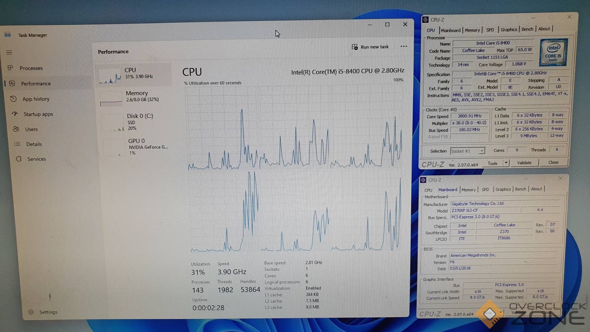Open SPD tab in lower CPU-Z window
The image size is (590, 332).
485,190
